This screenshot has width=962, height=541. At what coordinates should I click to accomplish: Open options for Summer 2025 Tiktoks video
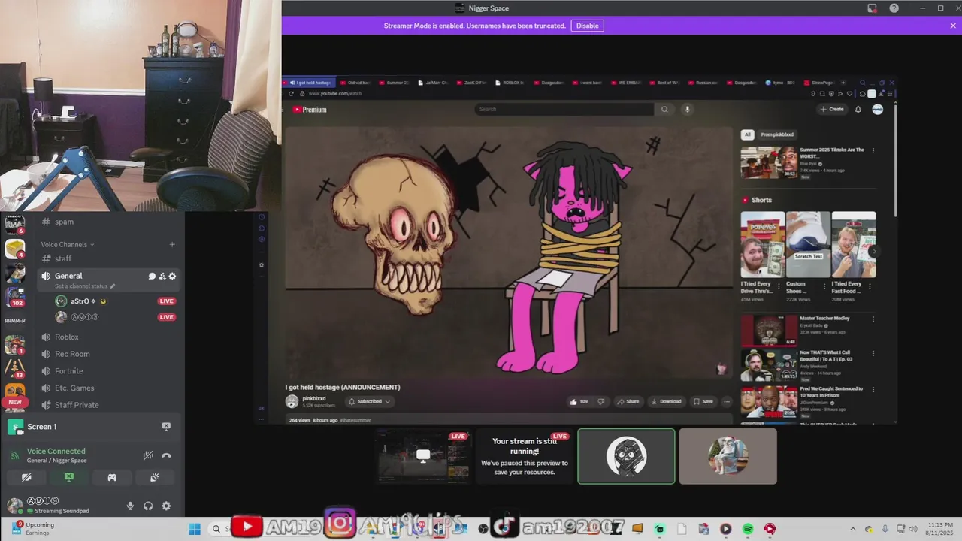tap(873, 151)
